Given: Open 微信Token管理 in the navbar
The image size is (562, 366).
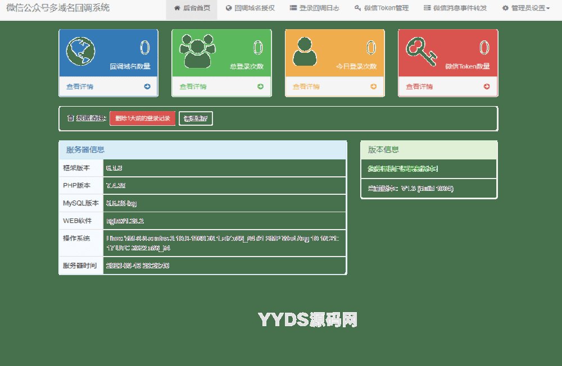Looking at the screenshot, I should (382, 8).
